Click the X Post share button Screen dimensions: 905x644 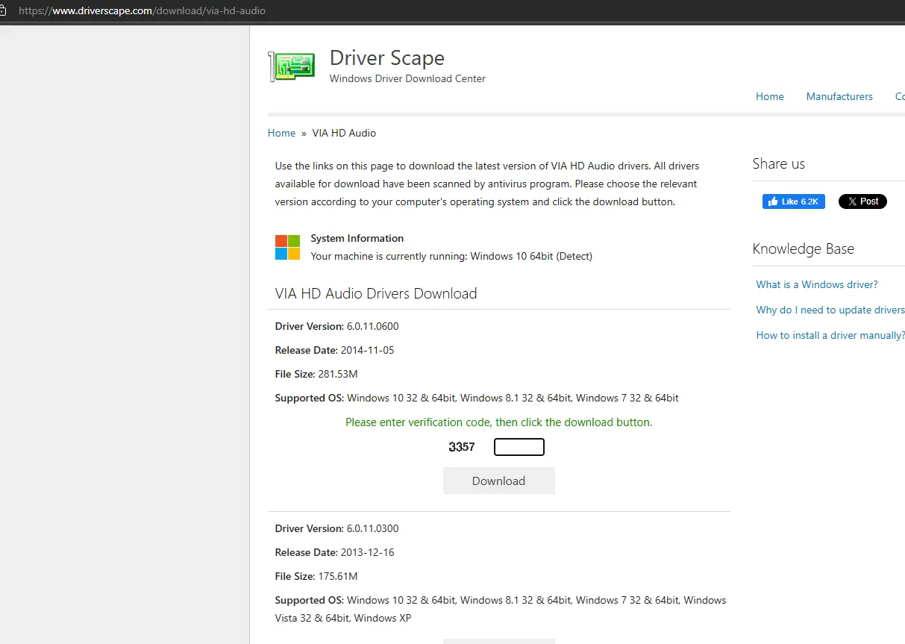click(862, 201)
